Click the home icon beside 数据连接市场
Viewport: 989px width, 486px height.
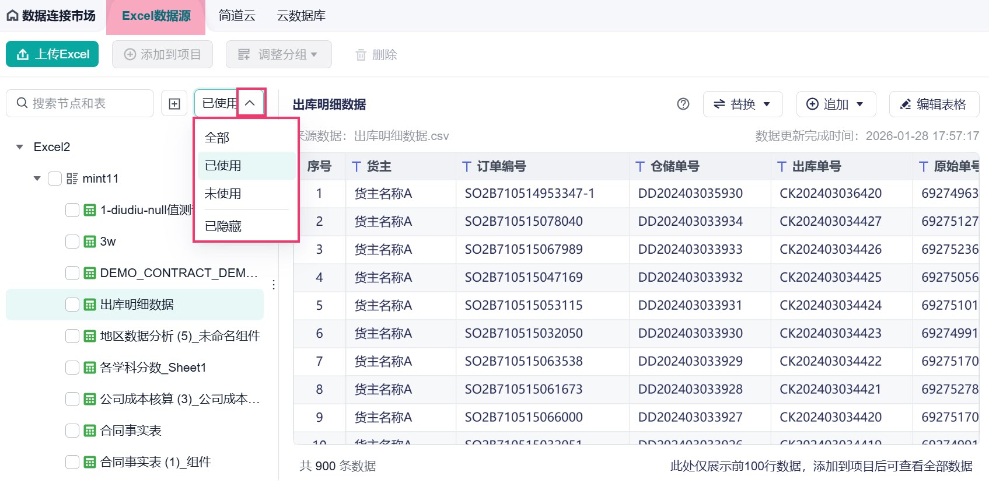(x=12, y=16)
